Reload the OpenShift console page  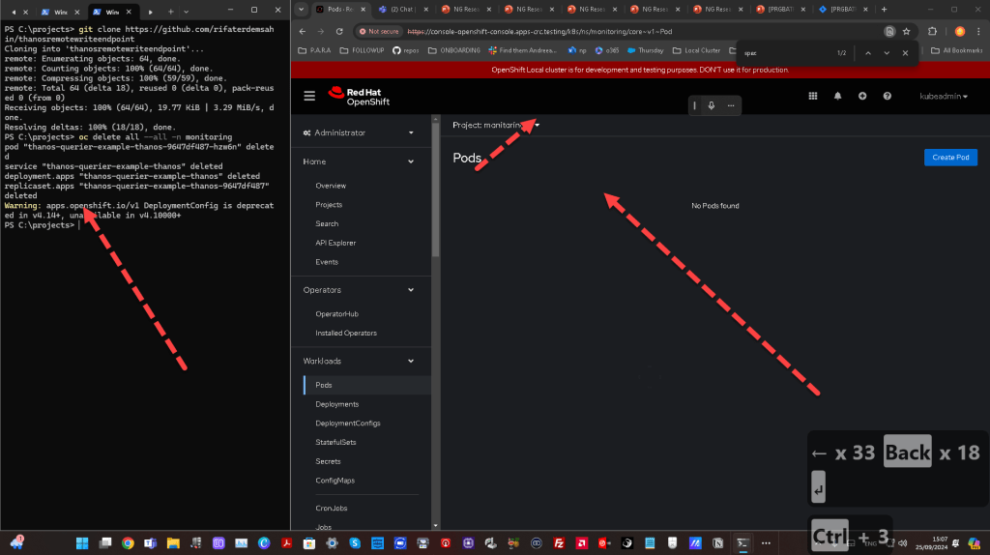click(339, 32)
